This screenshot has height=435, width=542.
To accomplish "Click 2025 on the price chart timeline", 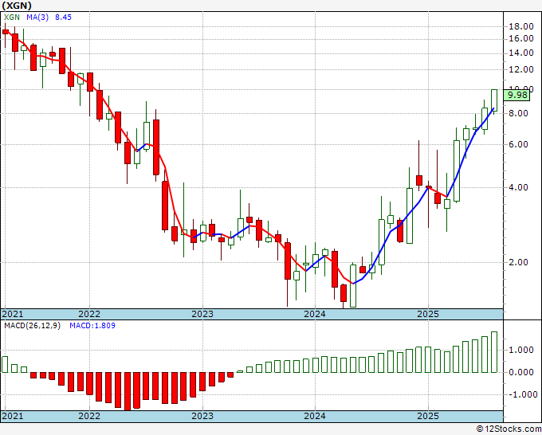I will (428, 314).
